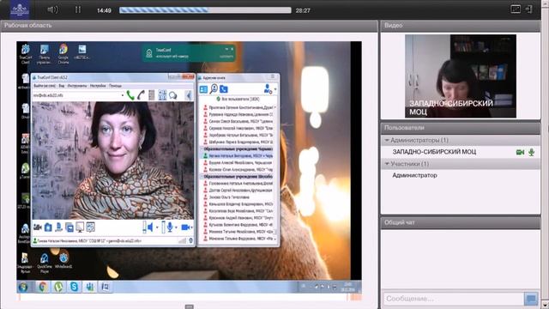Open the video layout grid icon

point(162,95)
